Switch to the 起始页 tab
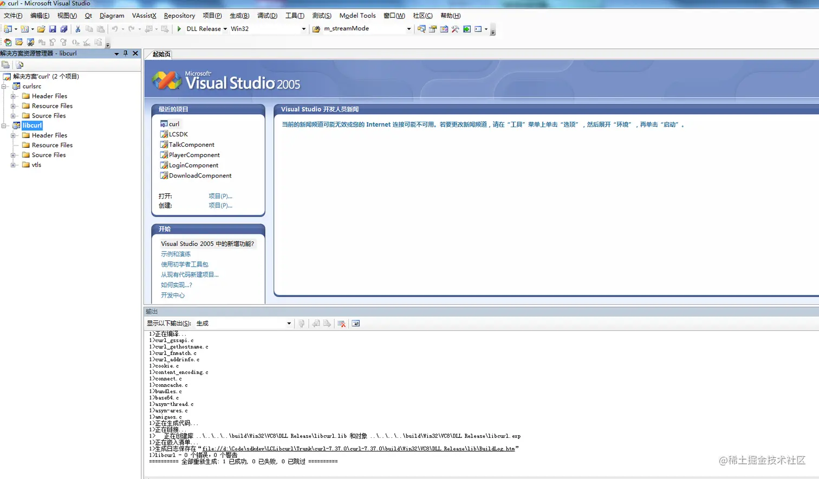Screen dimensions: 819x479 point(161,54)
